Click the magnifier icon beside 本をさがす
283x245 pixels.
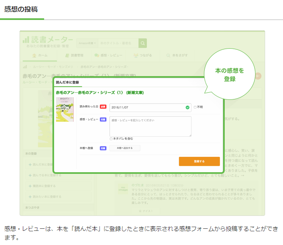(x=168, y=55)
